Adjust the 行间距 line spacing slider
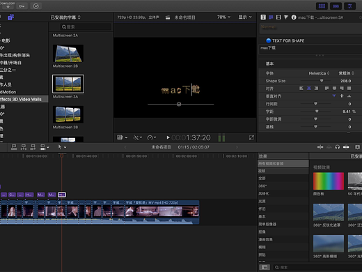The image size is (362, 272). [315, 104]
